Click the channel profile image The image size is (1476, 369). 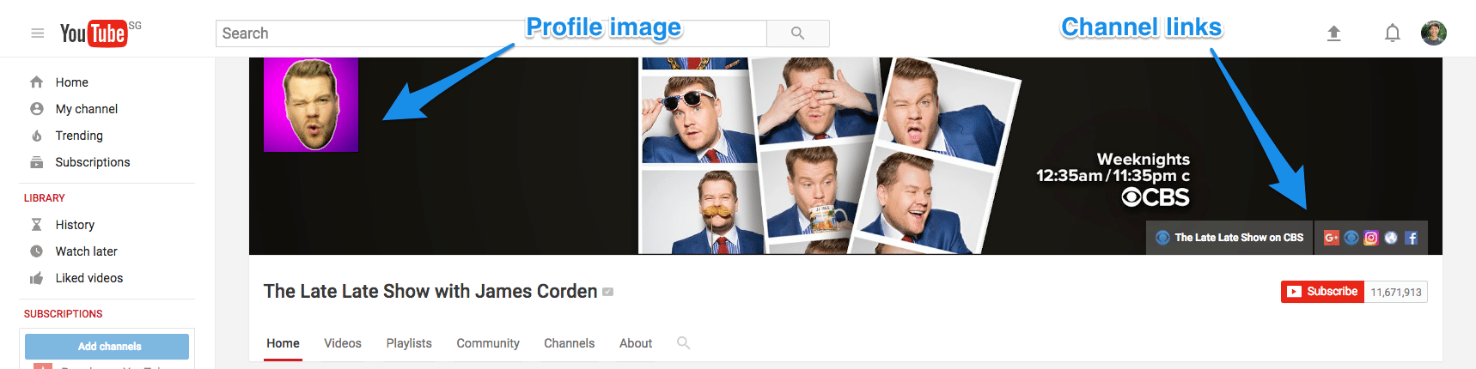pyautogui.click(x=311, y=105)
